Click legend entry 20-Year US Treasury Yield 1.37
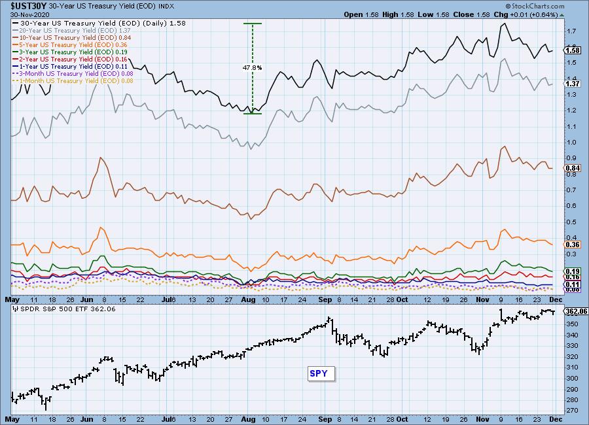589x425 pixels. [x=72, y=31]
